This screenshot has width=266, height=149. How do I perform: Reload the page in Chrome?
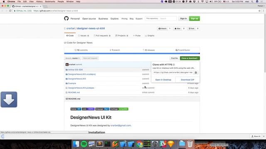[10, 11]
